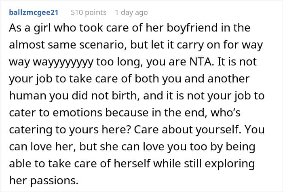Image resolution: width=283 pixels, height=192 pixels.
Task: Click the word 'birth,' in the comment
Action: 126,96
